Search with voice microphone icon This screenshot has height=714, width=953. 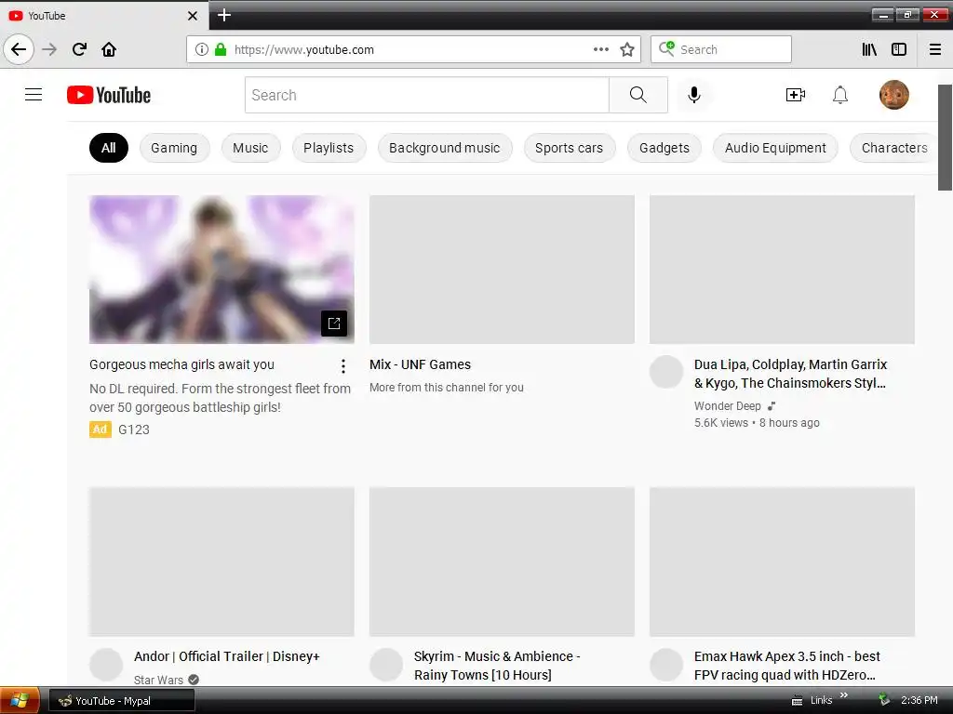[x=694, y=95]
